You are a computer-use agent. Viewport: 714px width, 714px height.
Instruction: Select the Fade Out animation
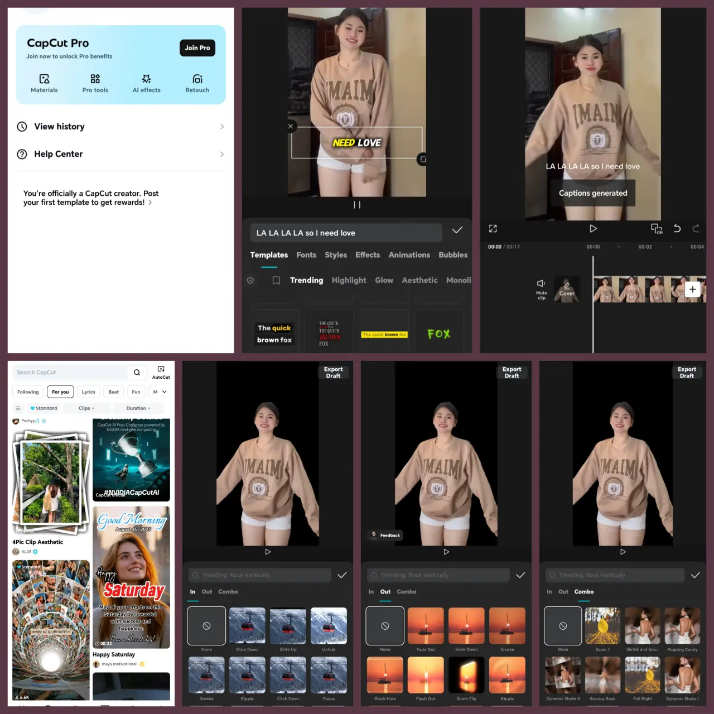[426, 630]
